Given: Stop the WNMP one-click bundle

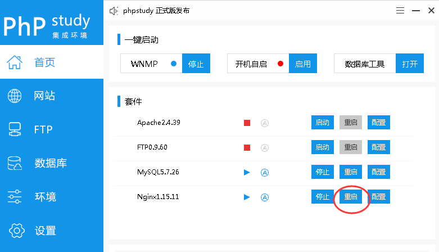Looking at the screenshot, I should click(x=196, y=64).
